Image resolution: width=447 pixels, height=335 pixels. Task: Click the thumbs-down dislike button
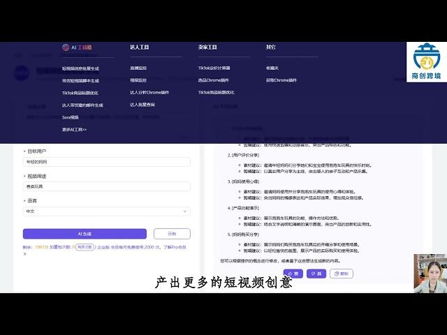[x=316, y=274]
